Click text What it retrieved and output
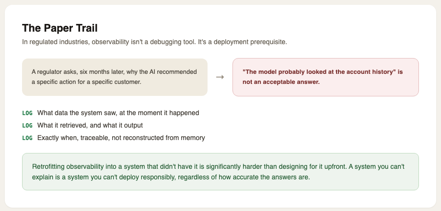441x211 pixels. [90, 126]
